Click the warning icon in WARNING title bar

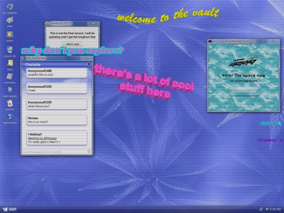(x=48, y=24)
